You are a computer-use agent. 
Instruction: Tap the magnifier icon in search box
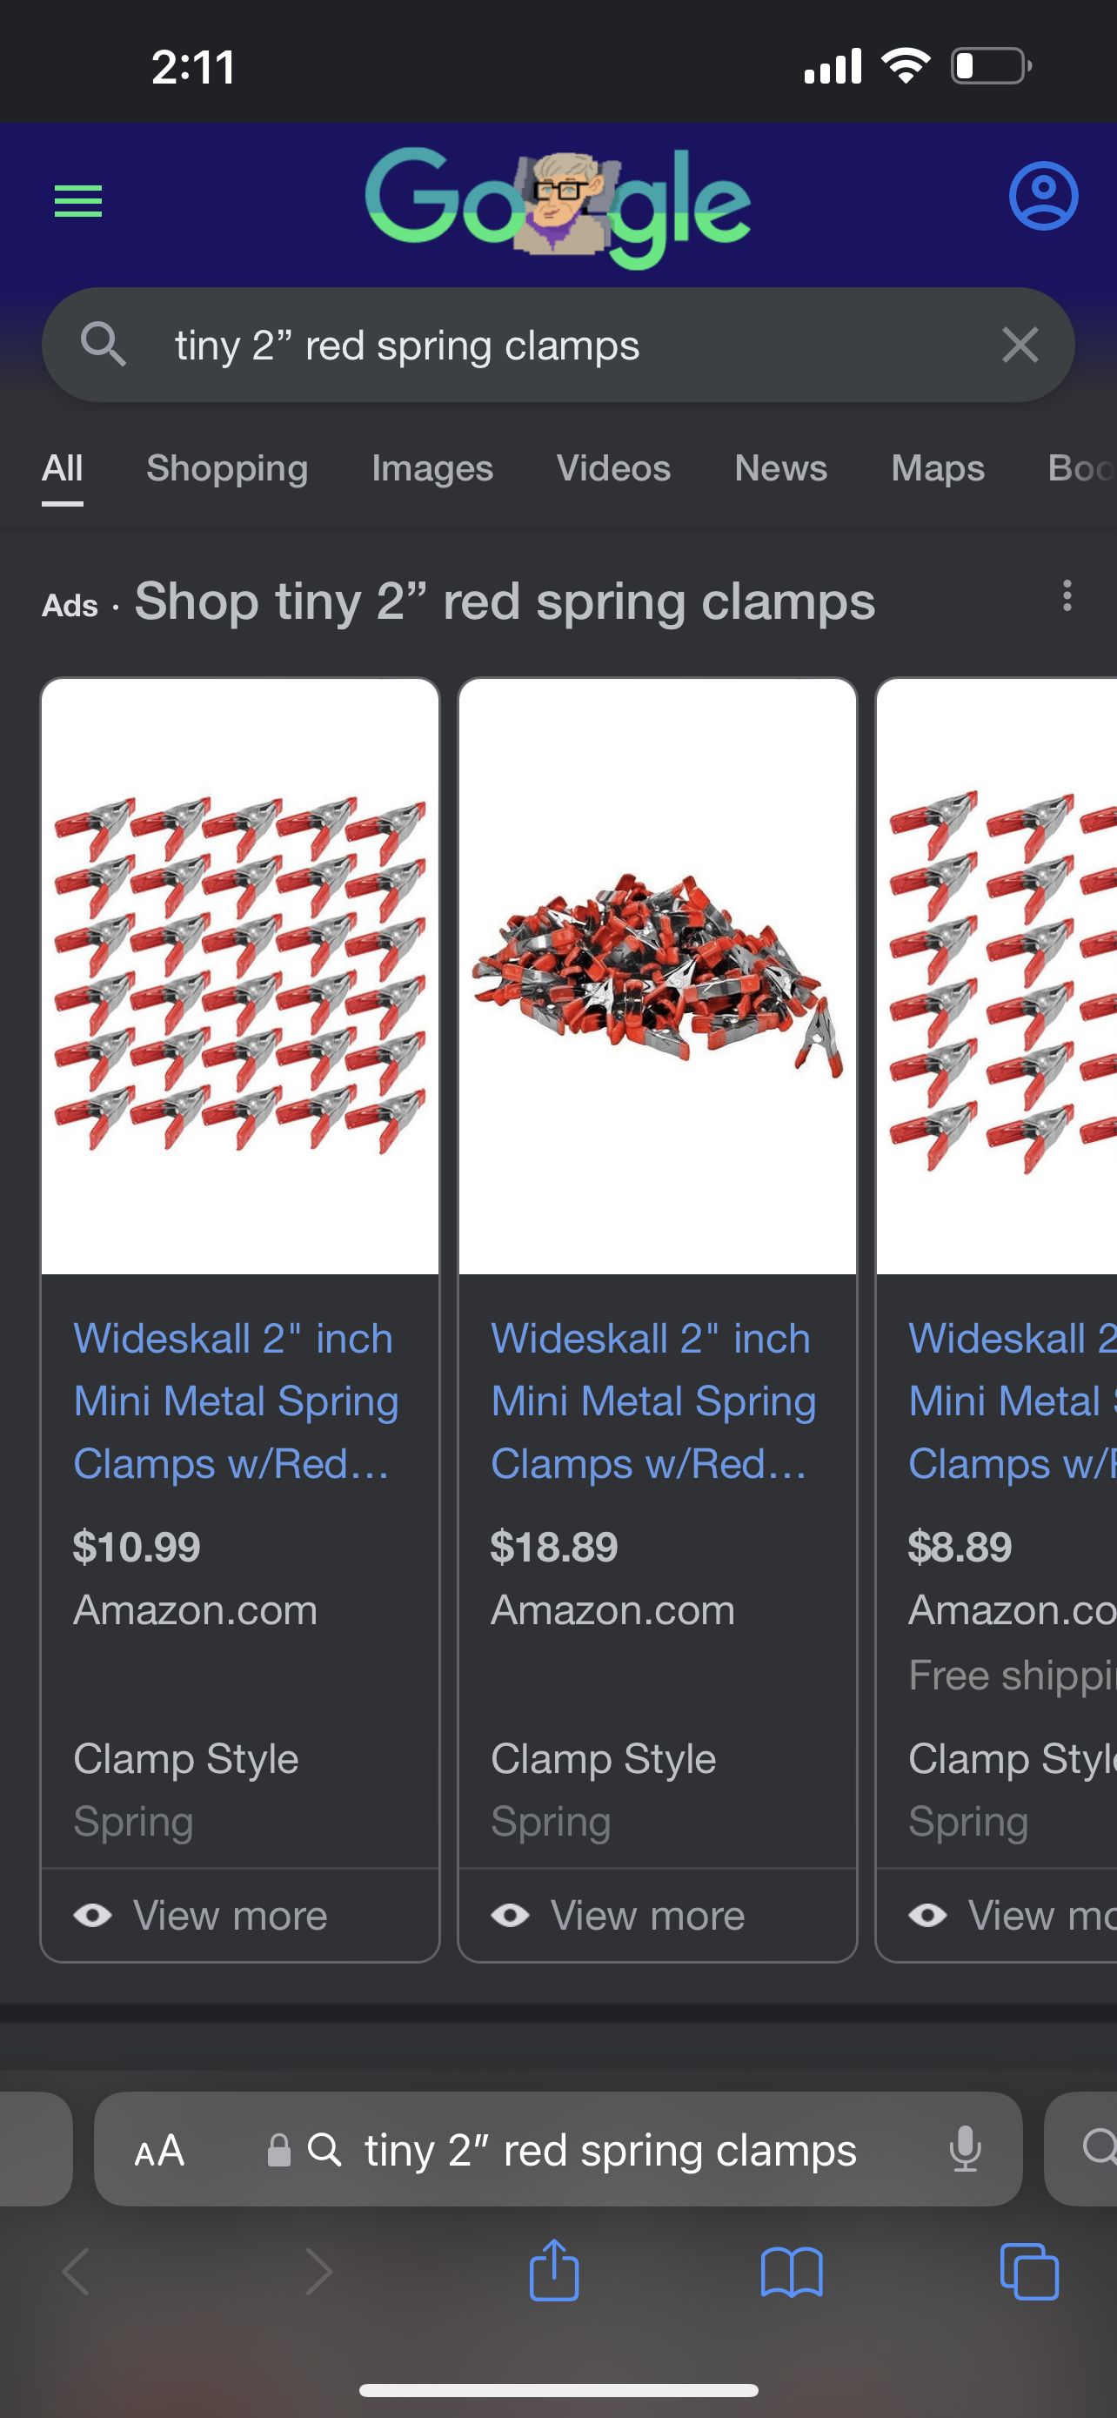tap(104, 345)
